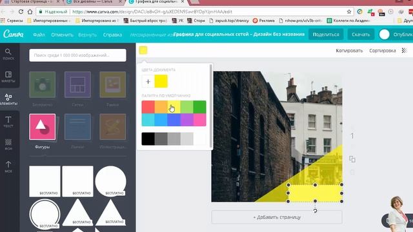Open the Сервисы apps bookmark
This screenshot has height=232, width=413.
click(x=12, y=20)
